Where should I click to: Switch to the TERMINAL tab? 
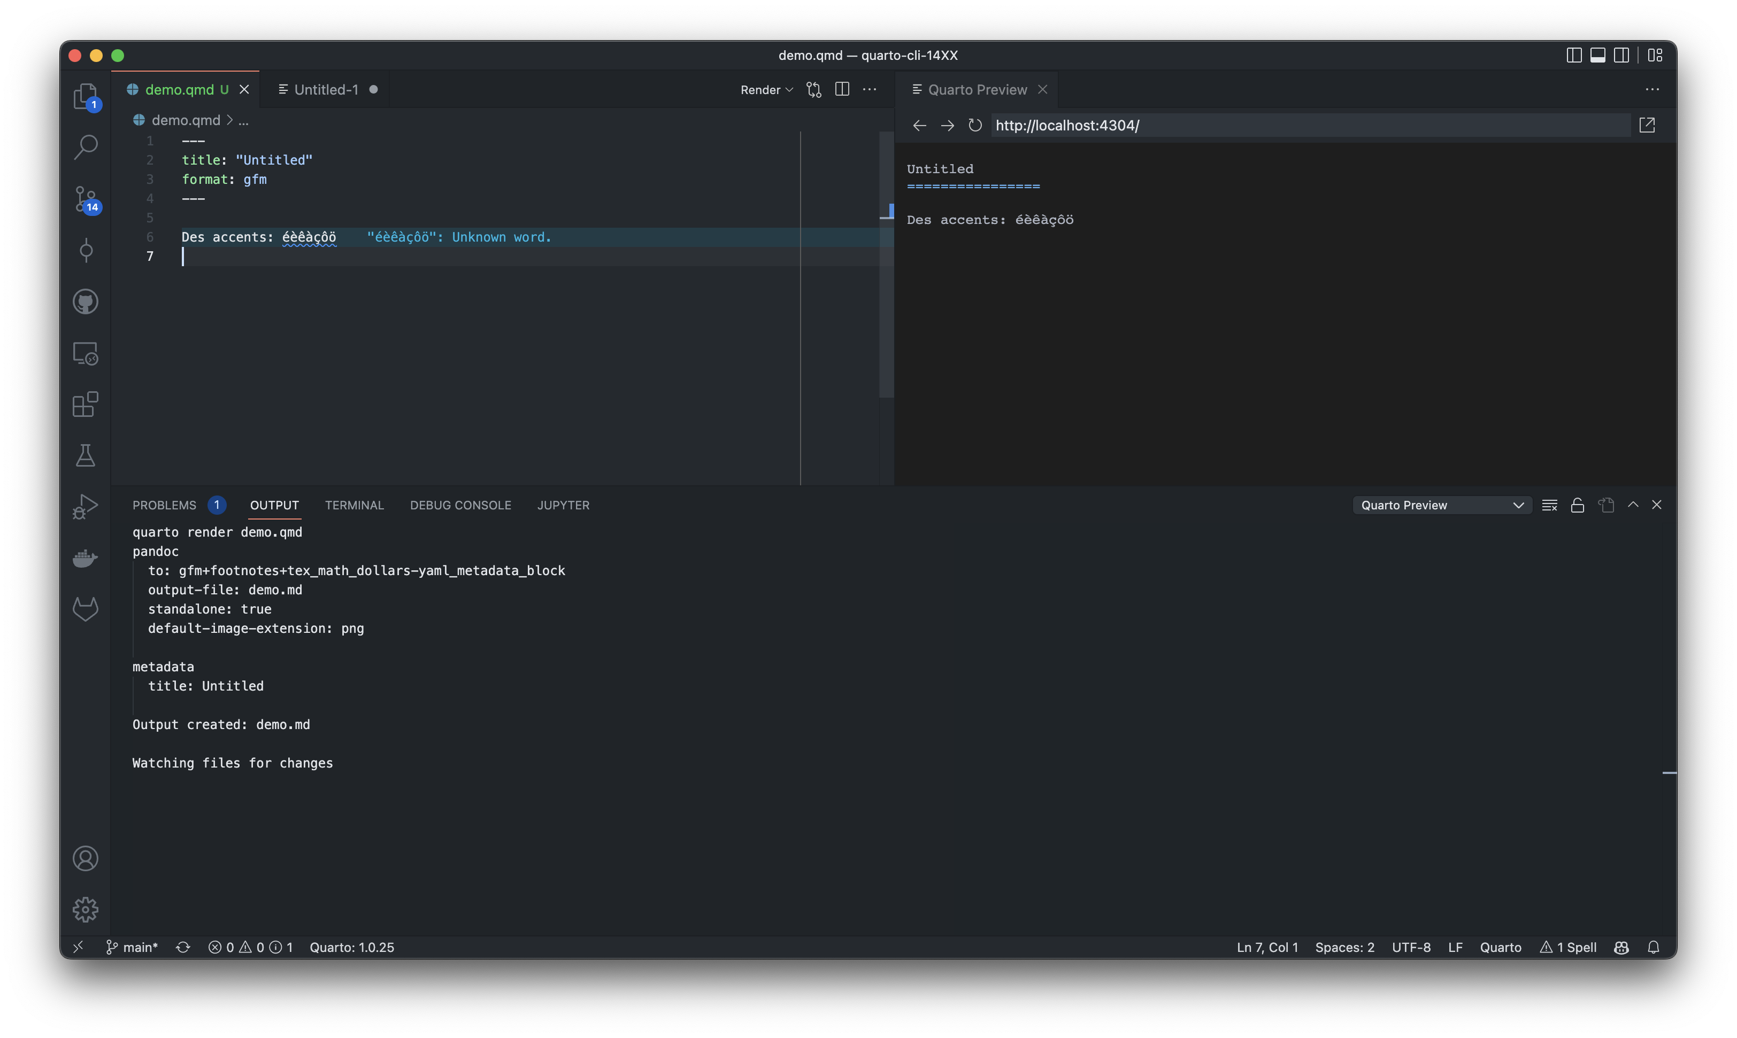pos(354,505)
